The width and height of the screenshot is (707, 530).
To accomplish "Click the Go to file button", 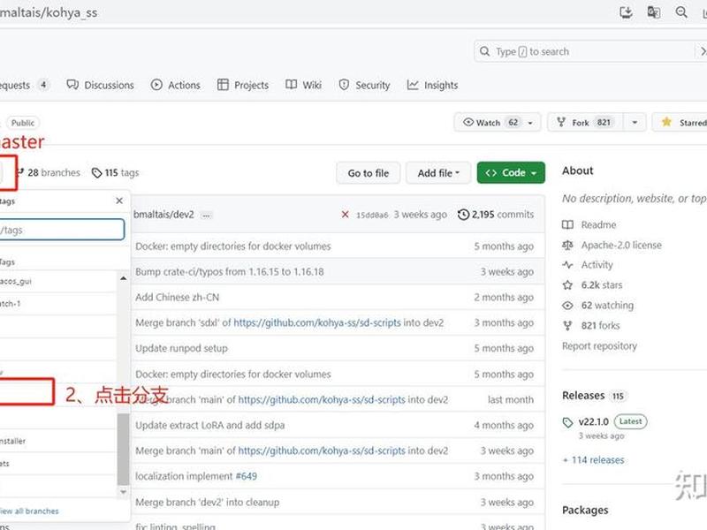I will [368, 173].
